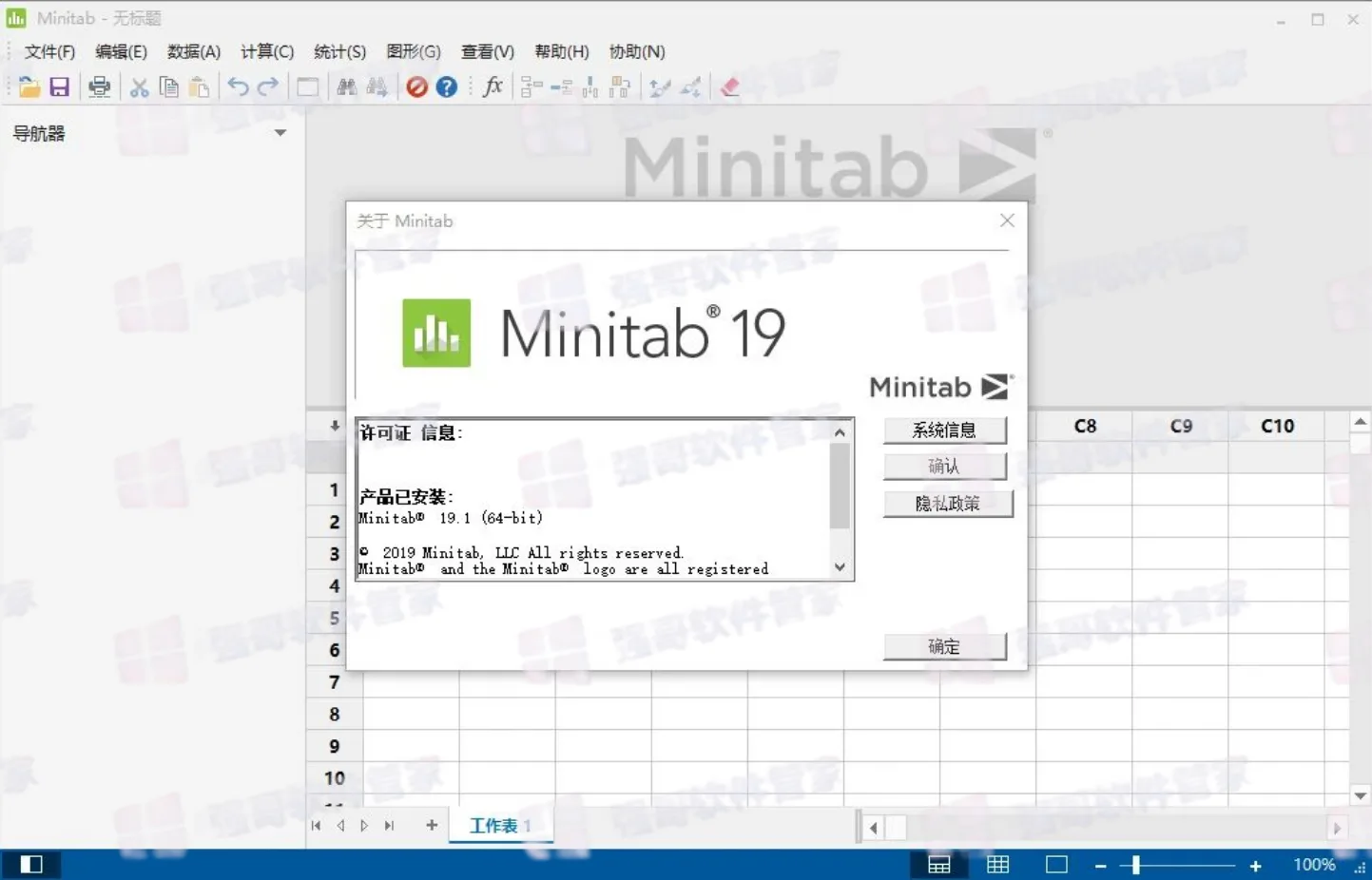Close the 关于 Minitab dialog with X
Viewport: 1372px width, 880px height.
coord(1008,220)
